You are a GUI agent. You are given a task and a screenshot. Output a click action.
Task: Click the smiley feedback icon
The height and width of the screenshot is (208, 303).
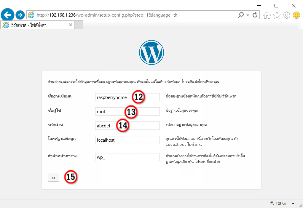pyautogui.click(x=296, y=15)
